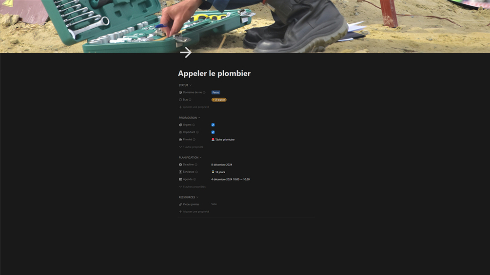Click the white arrow page icon
The width and height of the screenshot is (490, 275).
pyautogui.click(x=186, y=53)
